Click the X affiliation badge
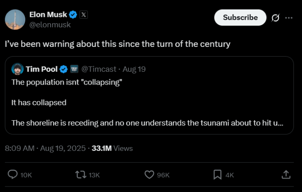302x192 pixels. click(83, 15)
